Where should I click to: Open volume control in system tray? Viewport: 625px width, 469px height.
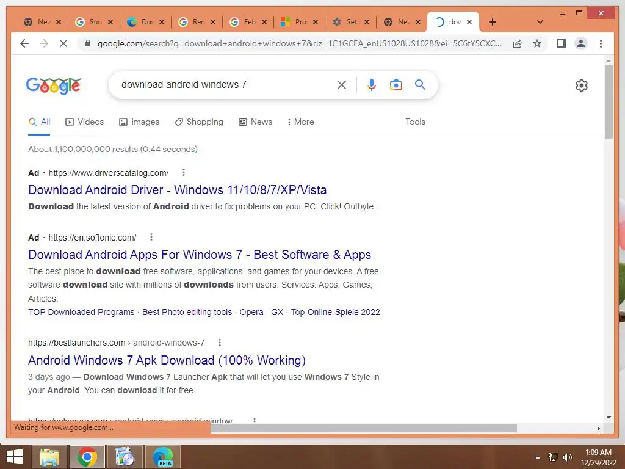pos(568,457)
